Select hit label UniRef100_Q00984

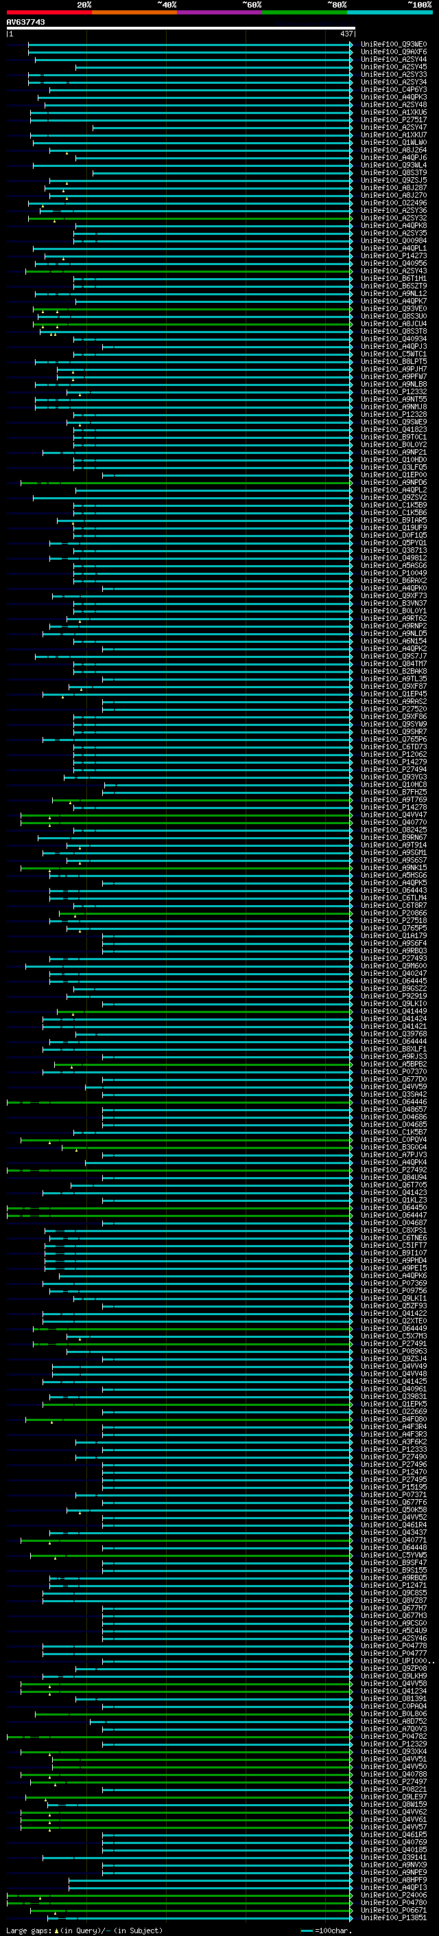click(394, 240)
